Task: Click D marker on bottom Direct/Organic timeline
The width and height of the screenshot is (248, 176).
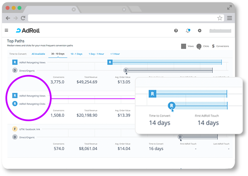Action: click(x=180, y=137)
